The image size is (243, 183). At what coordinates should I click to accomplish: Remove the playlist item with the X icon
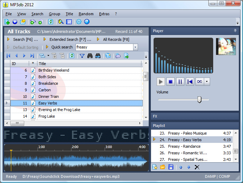pyautogui.click(x=197, y=167)
